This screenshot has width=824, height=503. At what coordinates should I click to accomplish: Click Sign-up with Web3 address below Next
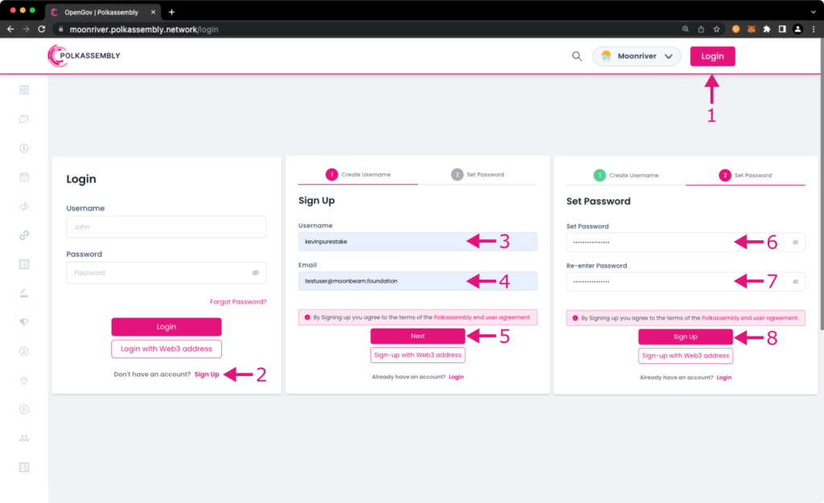point(418,355)
